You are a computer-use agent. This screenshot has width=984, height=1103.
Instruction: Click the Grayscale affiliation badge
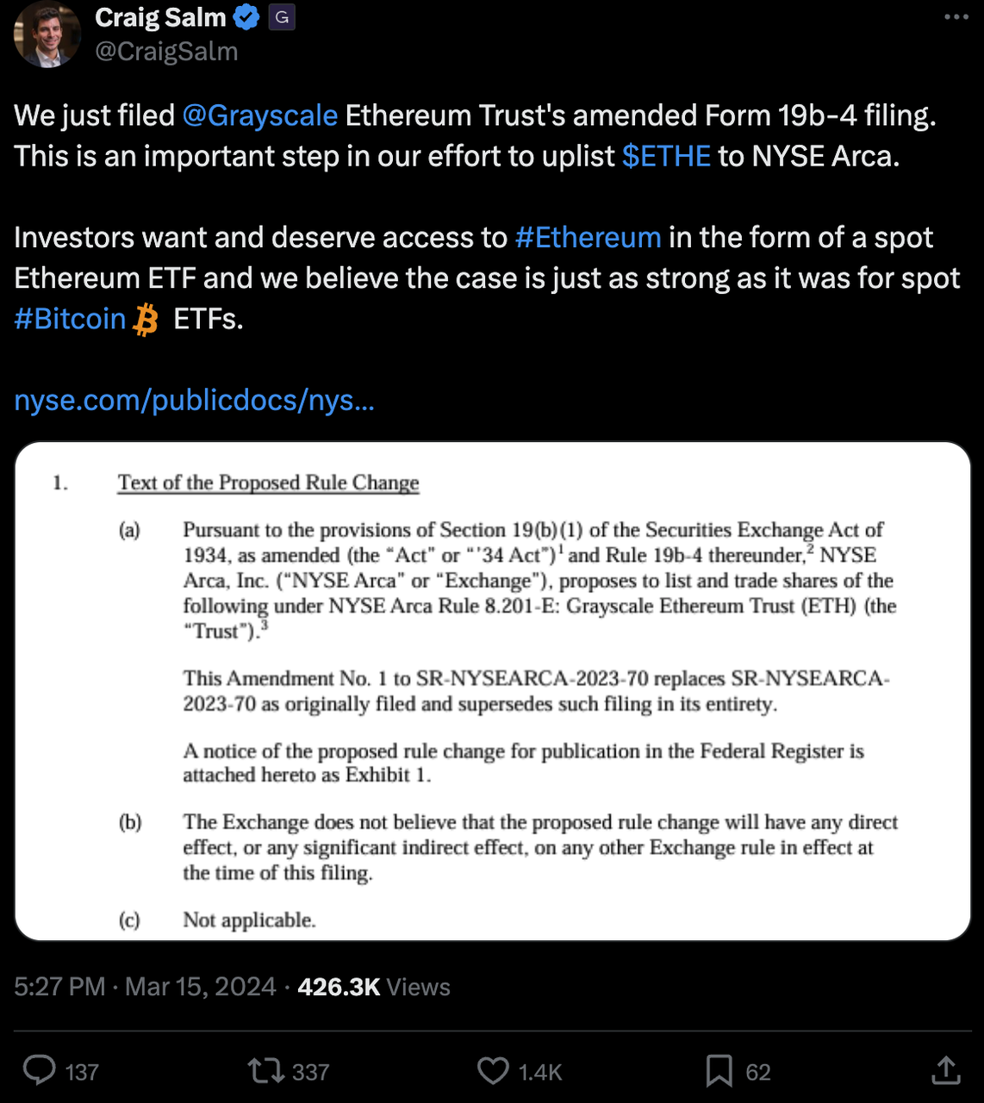(282, 17)
